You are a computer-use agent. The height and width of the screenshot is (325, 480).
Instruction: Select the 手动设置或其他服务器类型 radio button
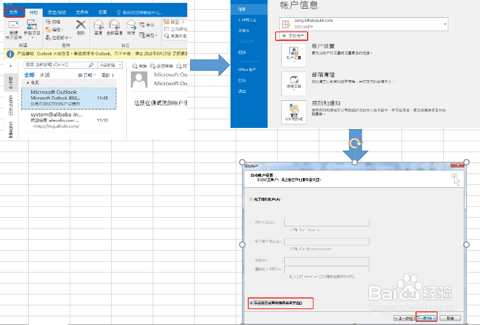coord(251,303)
